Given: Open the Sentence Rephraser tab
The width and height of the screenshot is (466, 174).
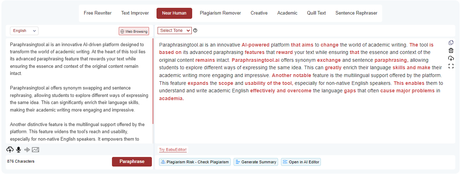Looking at the screenshot, I should [x=356, y=13].
